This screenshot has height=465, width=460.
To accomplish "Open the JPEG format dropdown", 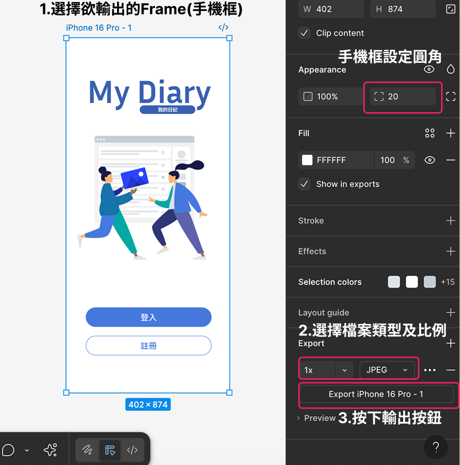I will pos(387,370).
